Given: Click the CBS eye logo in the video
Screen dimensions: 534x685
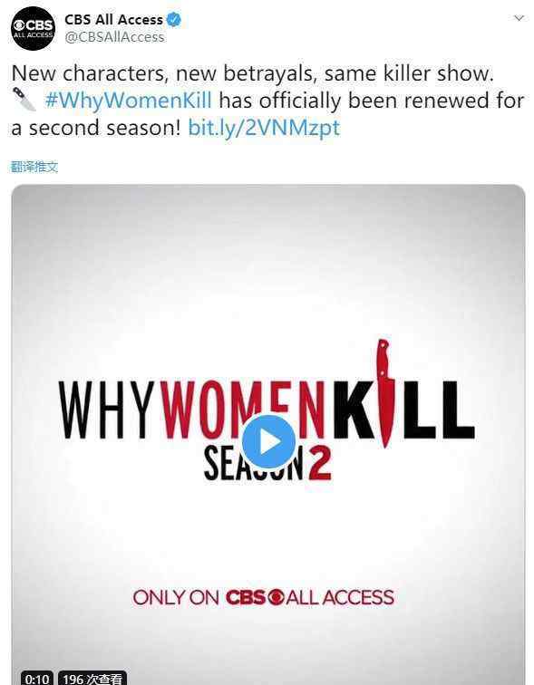Looking at the screenshot, I should (276, 597).
